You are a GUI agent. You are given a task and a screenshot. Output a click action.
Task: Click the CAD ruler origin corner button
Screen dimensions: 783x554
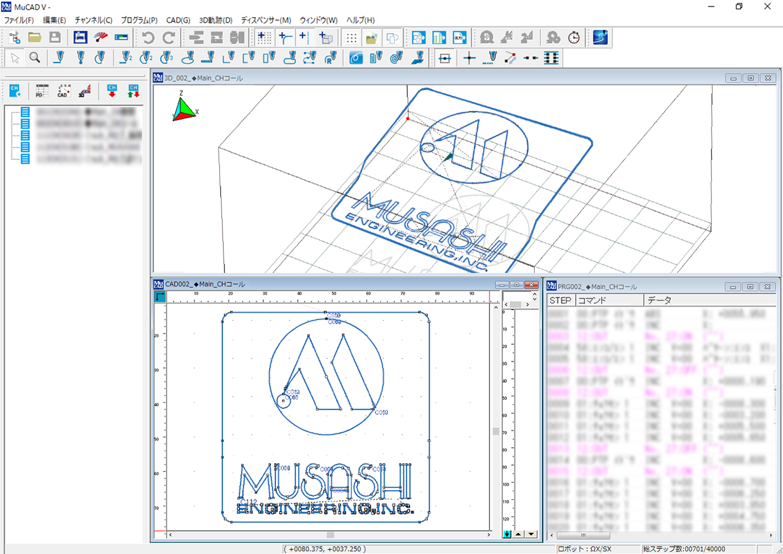click(x=160, y=297)
